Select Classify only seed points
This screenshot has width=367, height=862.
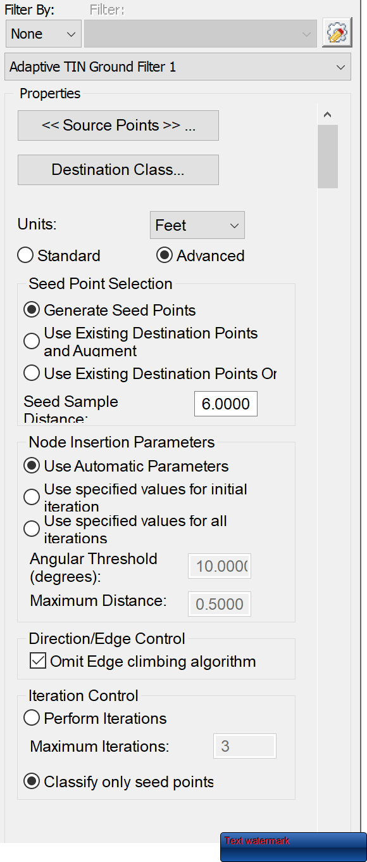click(x=32, y=781)
